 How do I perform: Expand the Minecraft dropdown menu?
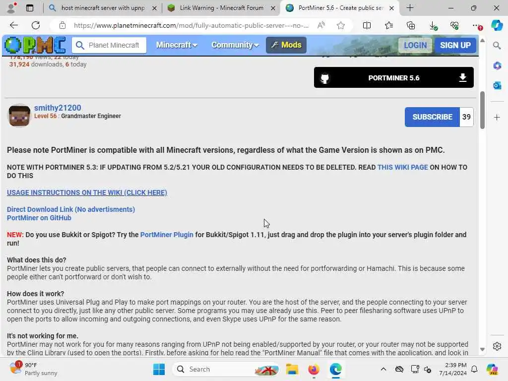177,45
